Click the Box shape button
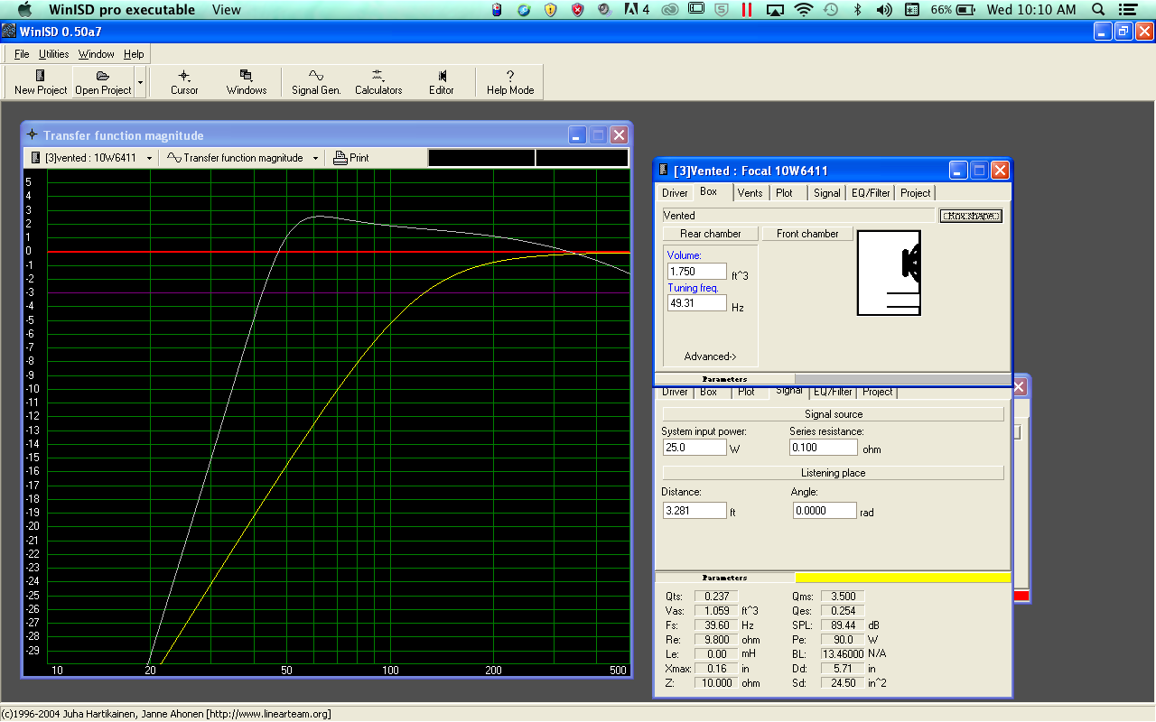 pos(971,216)
